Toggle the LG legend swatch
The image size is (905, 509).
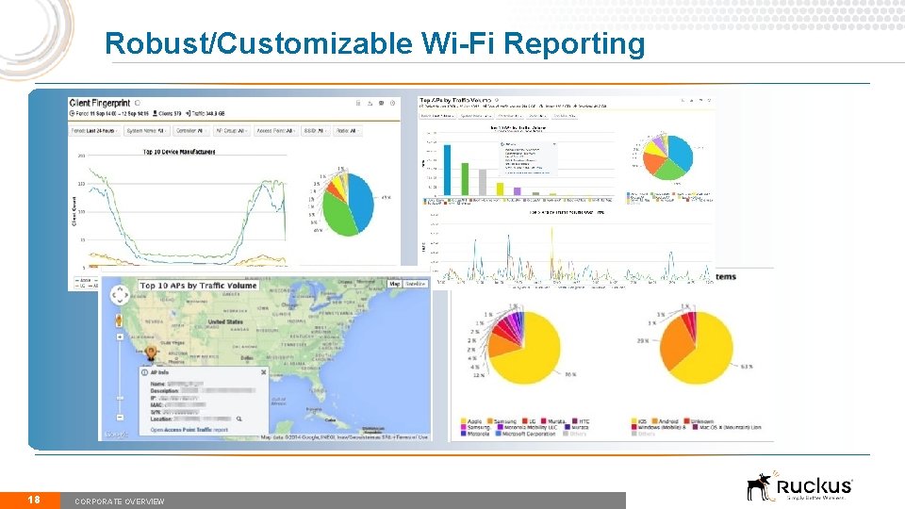click(x=525, y=421)
